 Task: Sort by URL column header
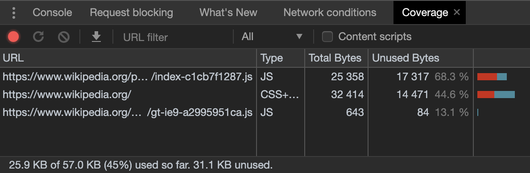tap(128, 58)
